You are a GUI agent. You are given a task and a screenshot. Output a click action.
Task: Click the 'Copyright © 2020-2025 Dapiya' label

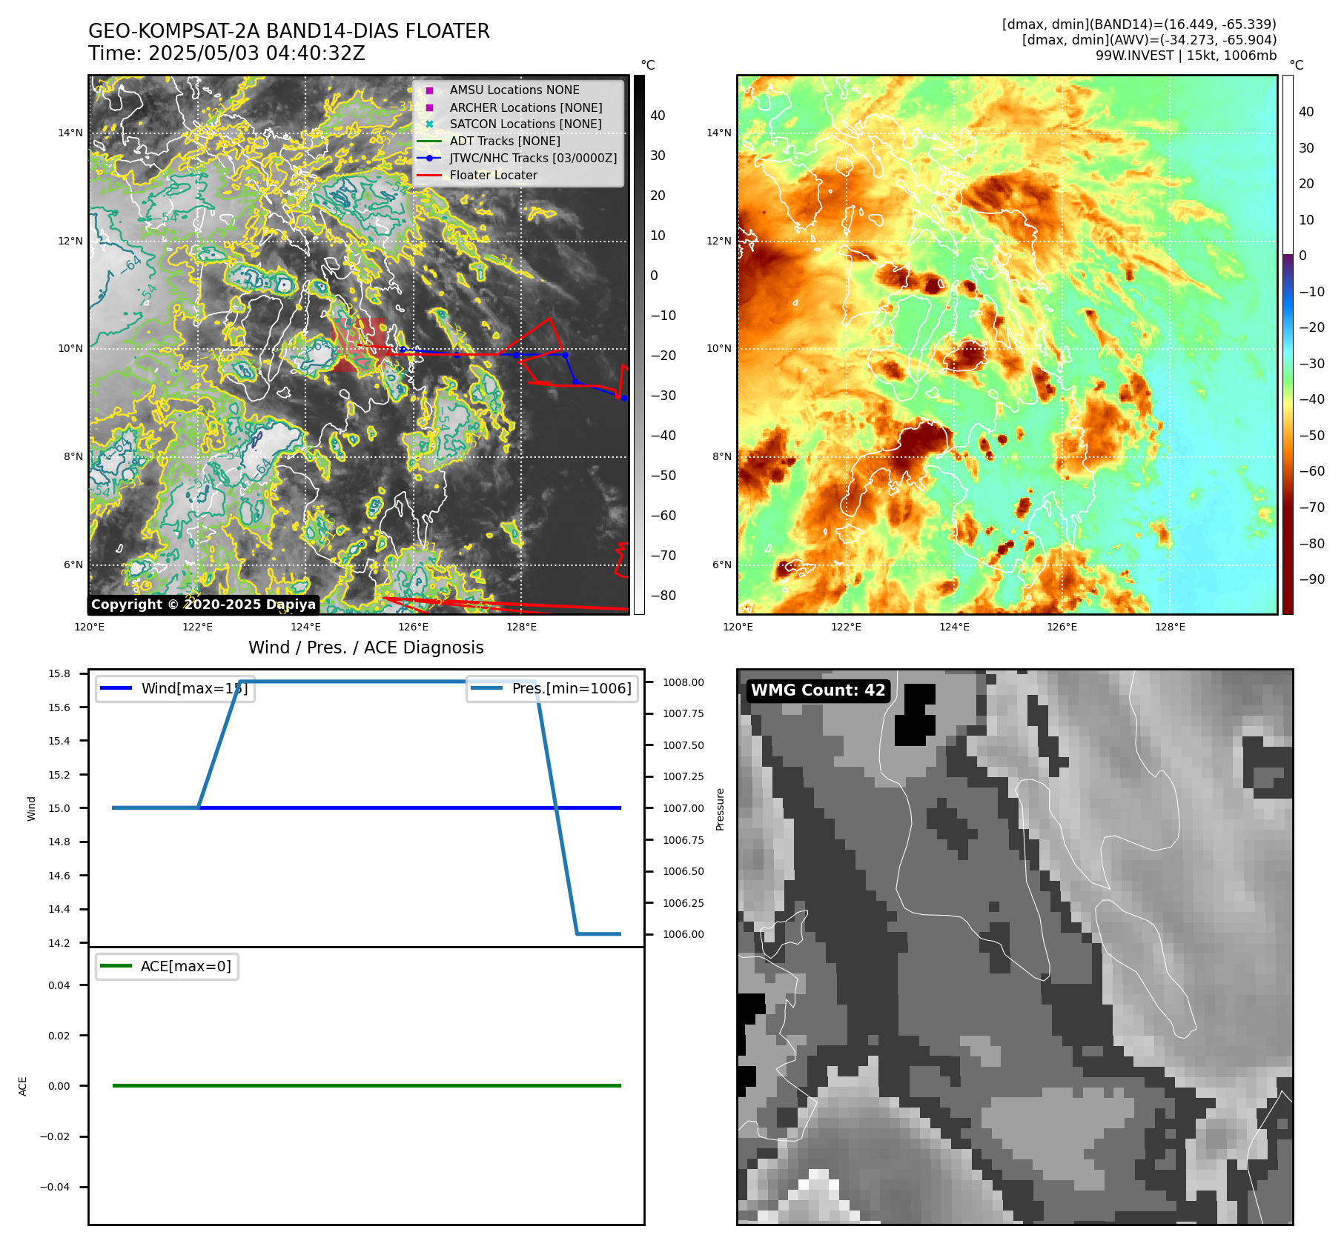203,605
